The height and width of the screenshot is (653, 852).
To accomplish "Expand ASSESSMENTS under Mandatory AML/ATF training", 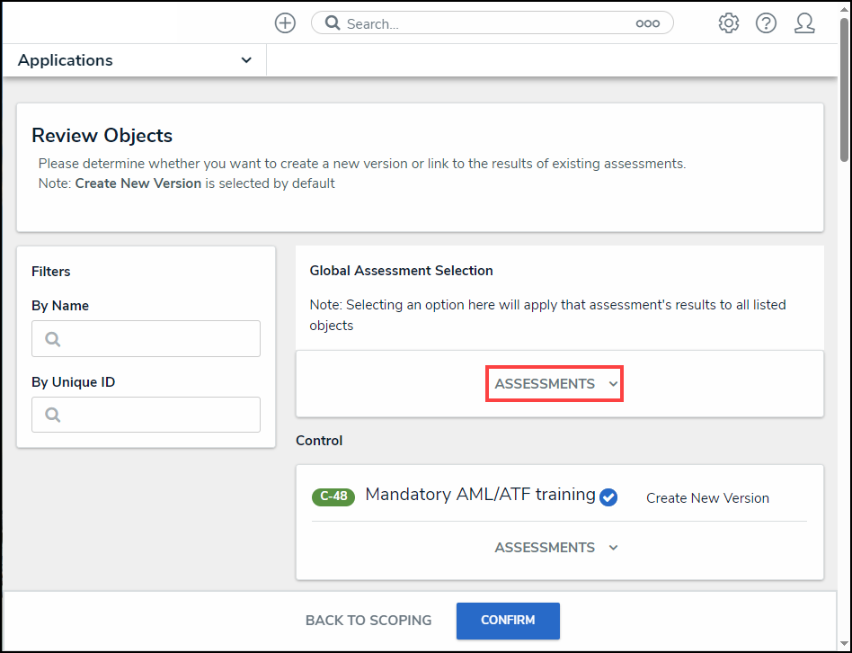I will pos(555,548).
